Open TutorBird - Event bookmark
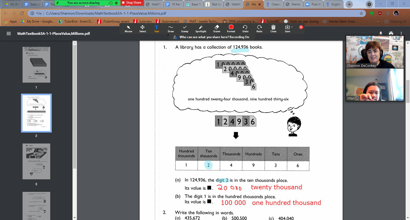Image resolution: width=410 pixels, height=220 pixels. [76, 21]
